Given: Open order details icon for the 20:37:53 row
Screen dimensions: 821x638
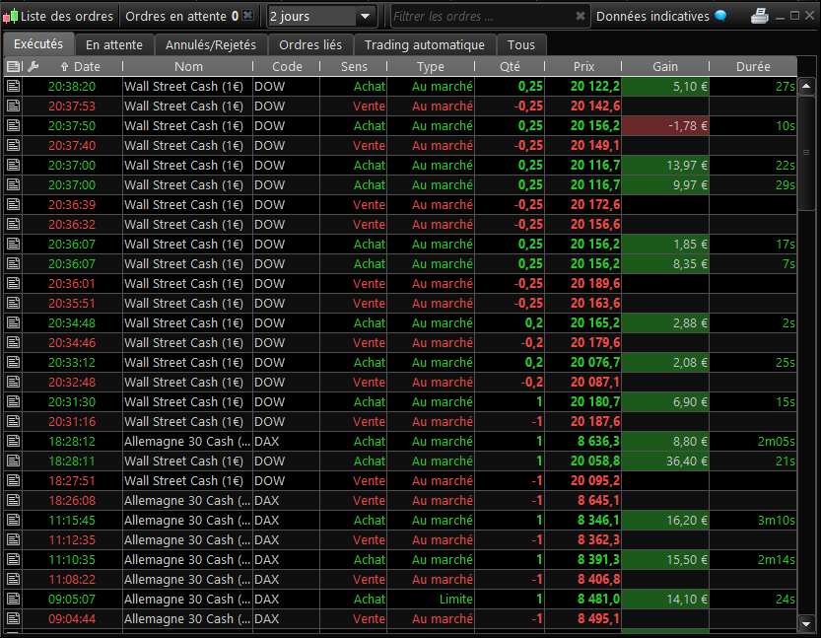Looking at the screenshot, I should tap(13, 106).
